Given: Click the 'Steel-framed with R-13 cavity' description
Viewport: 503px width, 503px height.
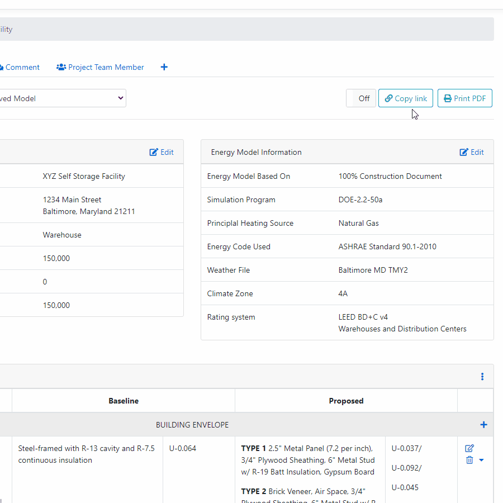Looking at the screenshot, I should point(86,454).
